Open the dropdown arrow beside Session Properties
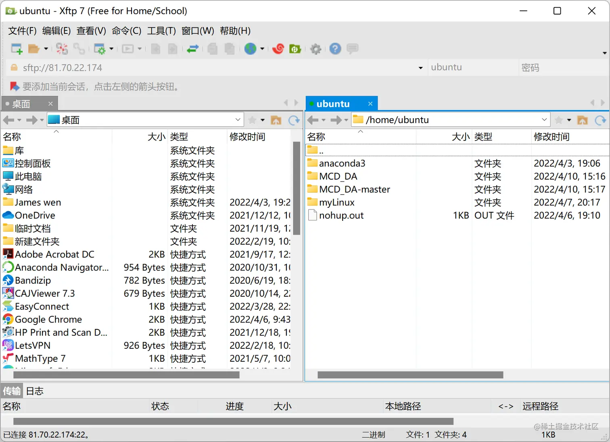Screen dimensions: 610x442 pos(111,49)
